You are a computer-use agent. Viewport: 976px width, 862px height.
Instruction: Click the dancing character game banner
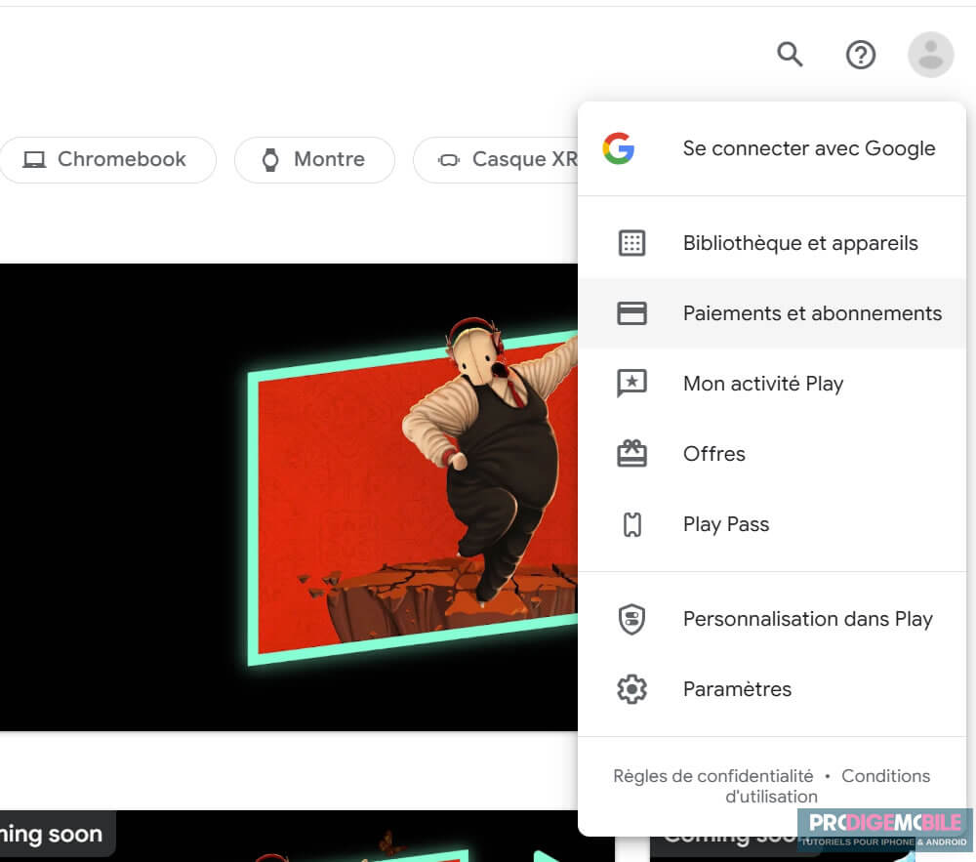pyautogui.click(x=289, y=497)
